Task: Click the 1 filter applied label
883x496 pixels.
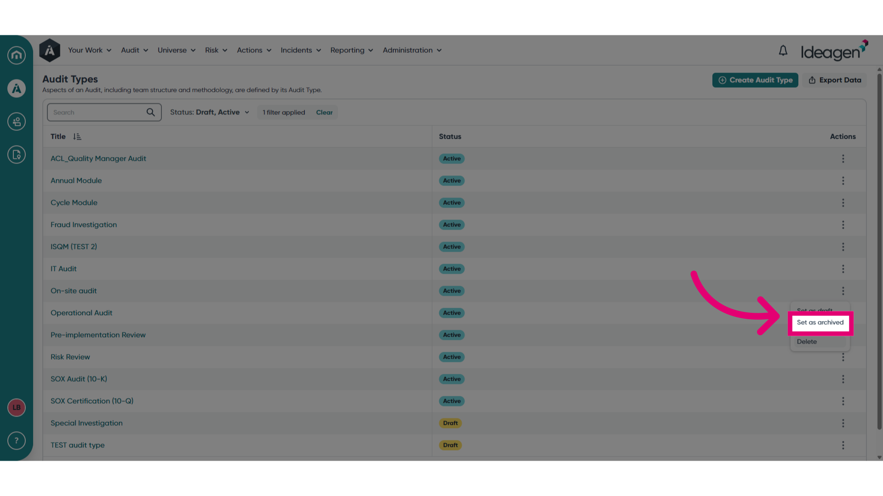Action: point(284,113)
